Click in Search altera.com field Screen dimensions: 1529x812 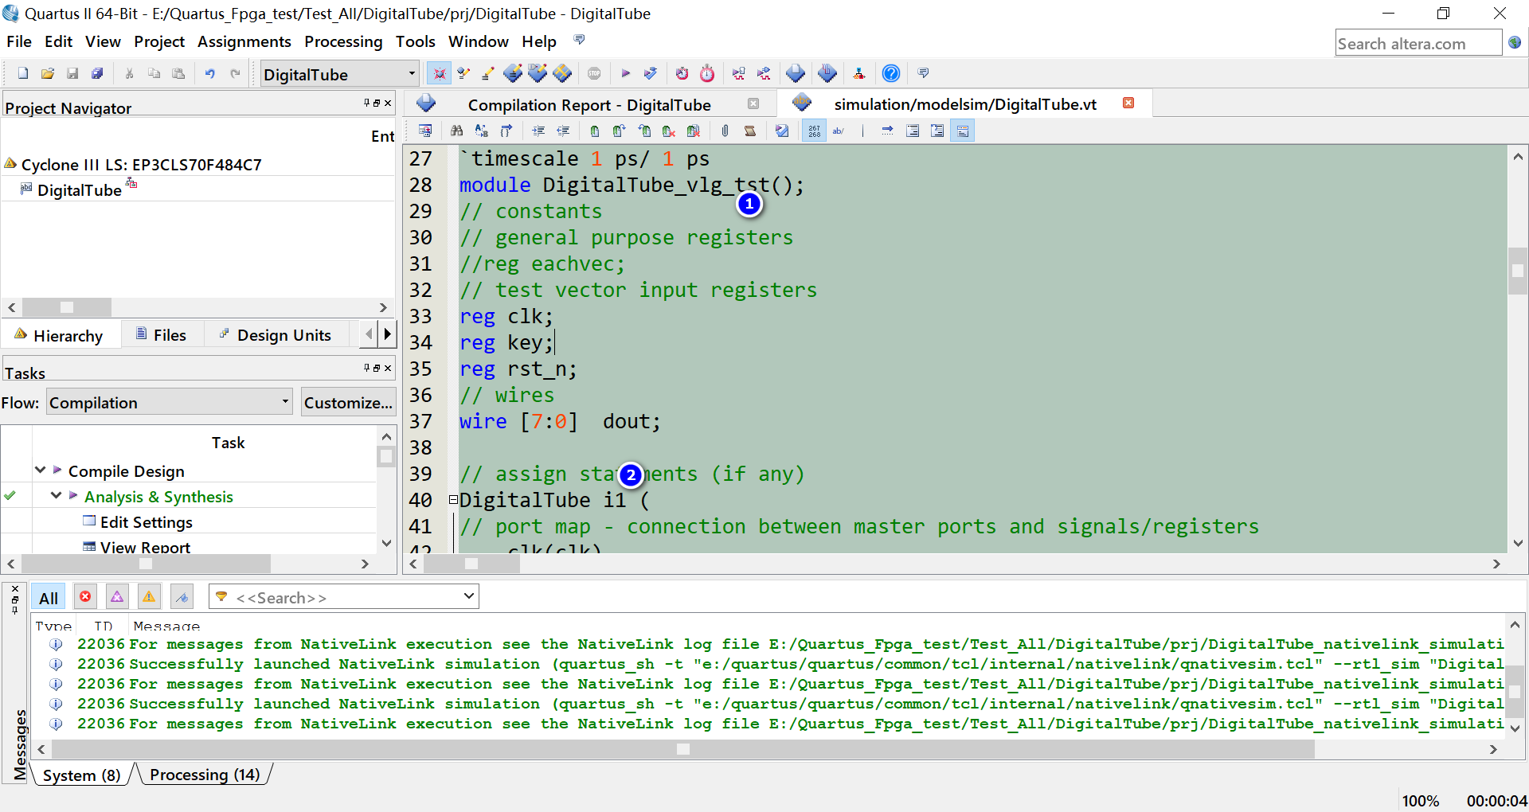click(x=1418, y=44)
